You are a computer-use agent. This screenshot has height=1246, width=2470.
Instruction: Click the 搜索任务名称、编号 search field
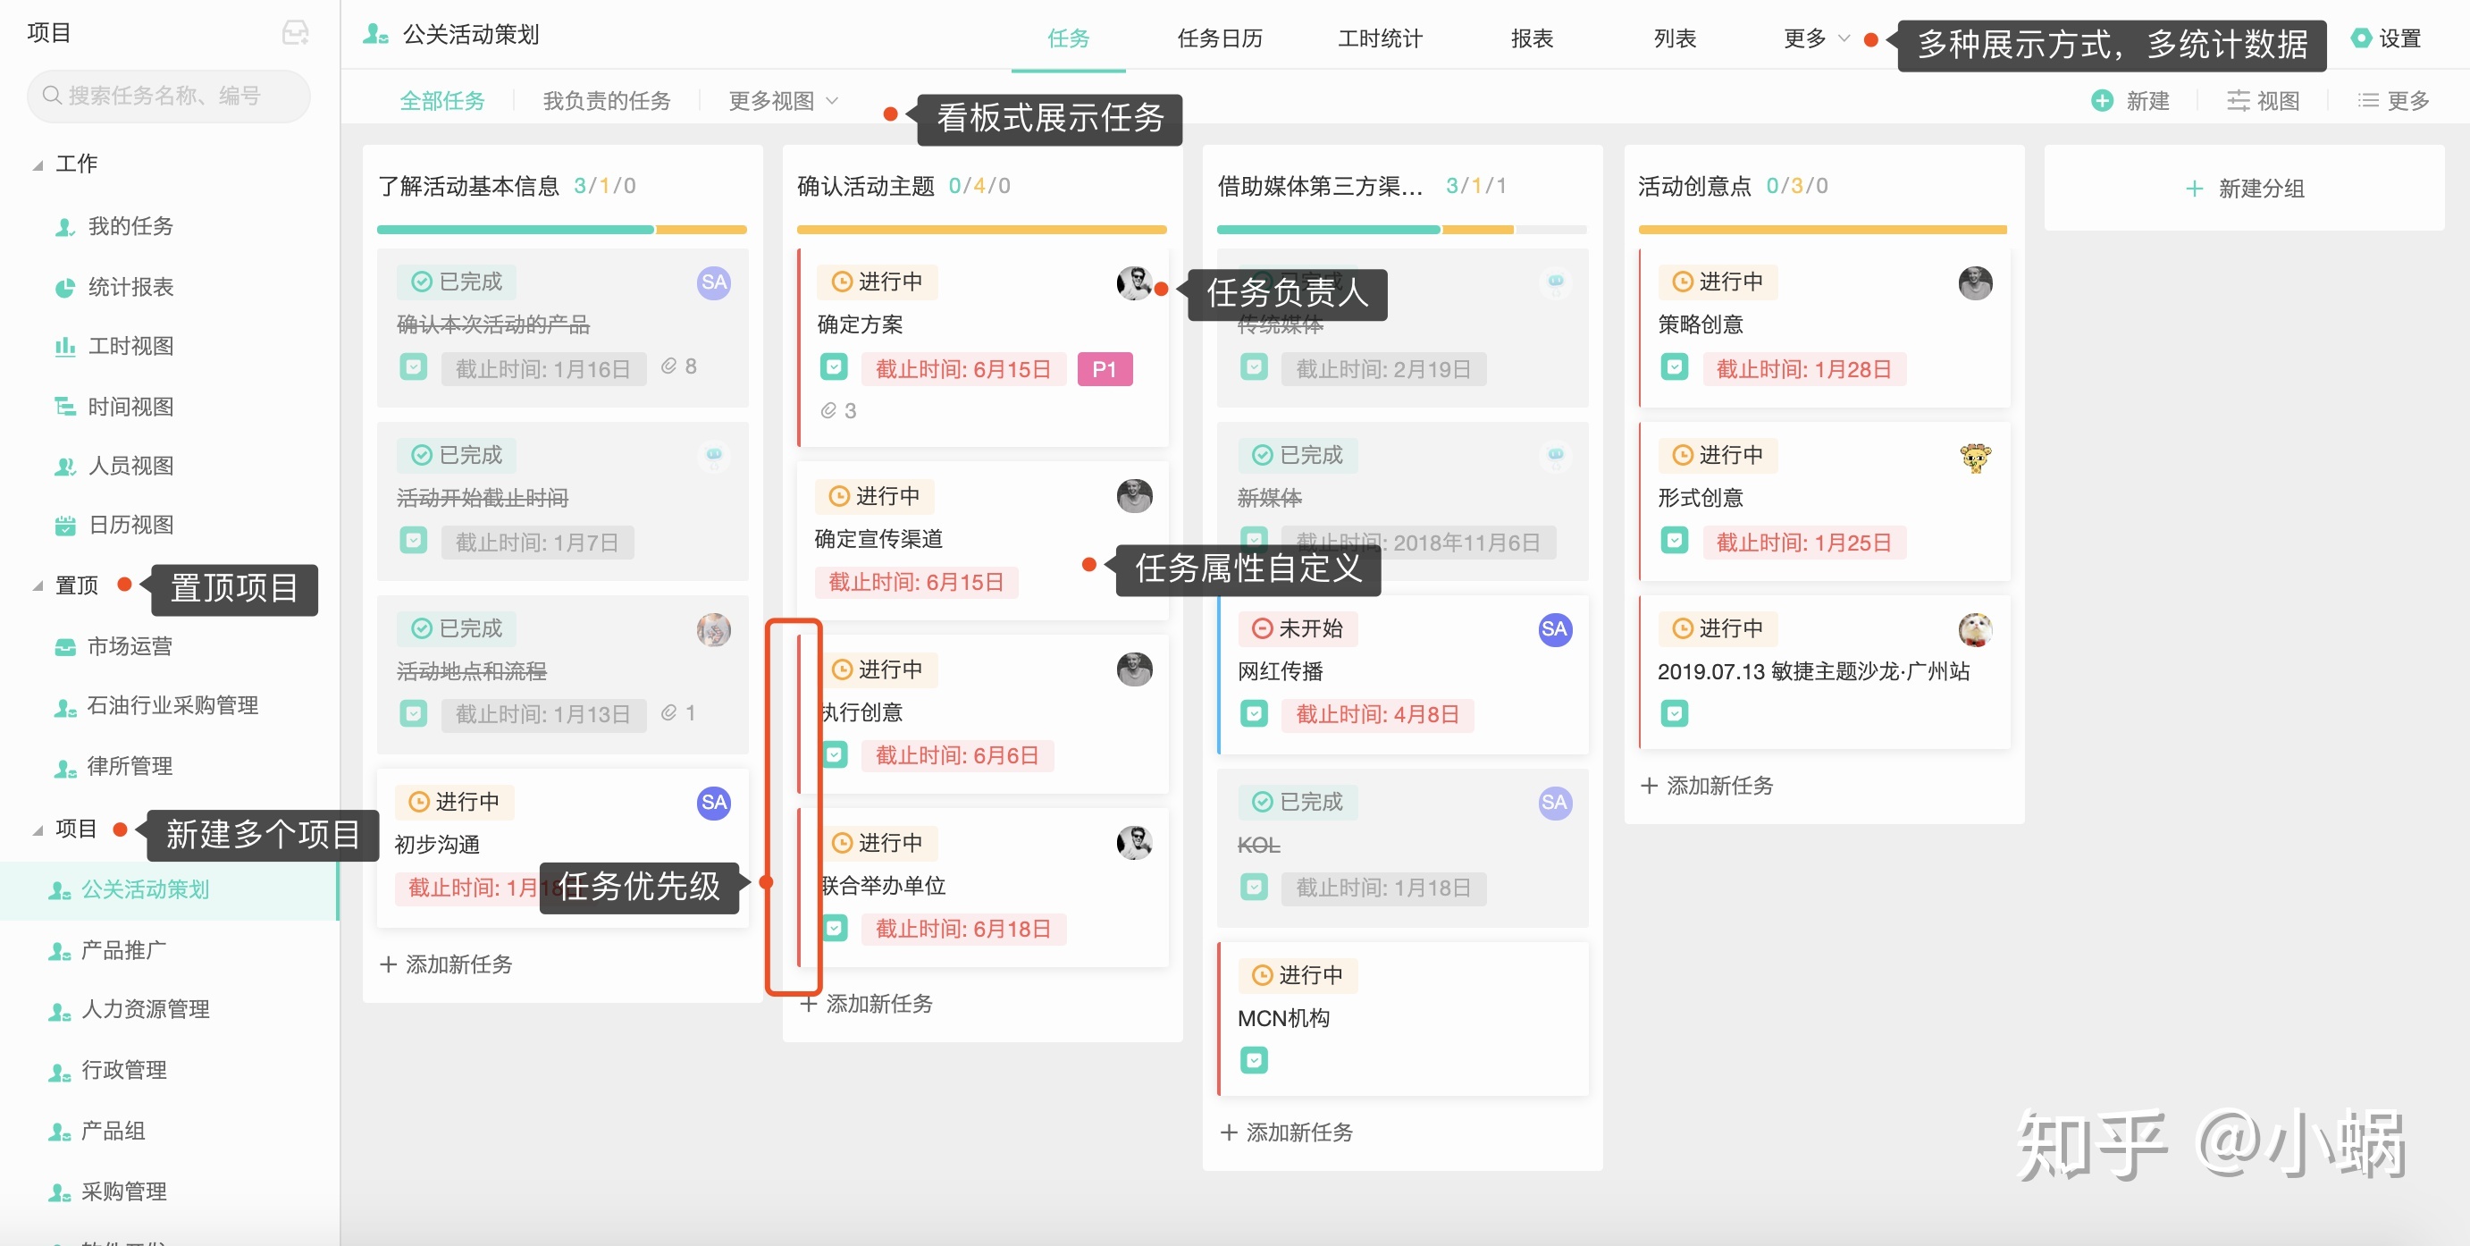coord(169,96)
